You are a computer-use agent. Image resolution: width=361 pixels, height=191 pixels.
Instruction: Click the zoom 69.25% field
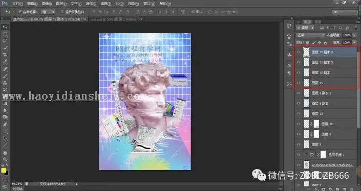pos(17,184)
